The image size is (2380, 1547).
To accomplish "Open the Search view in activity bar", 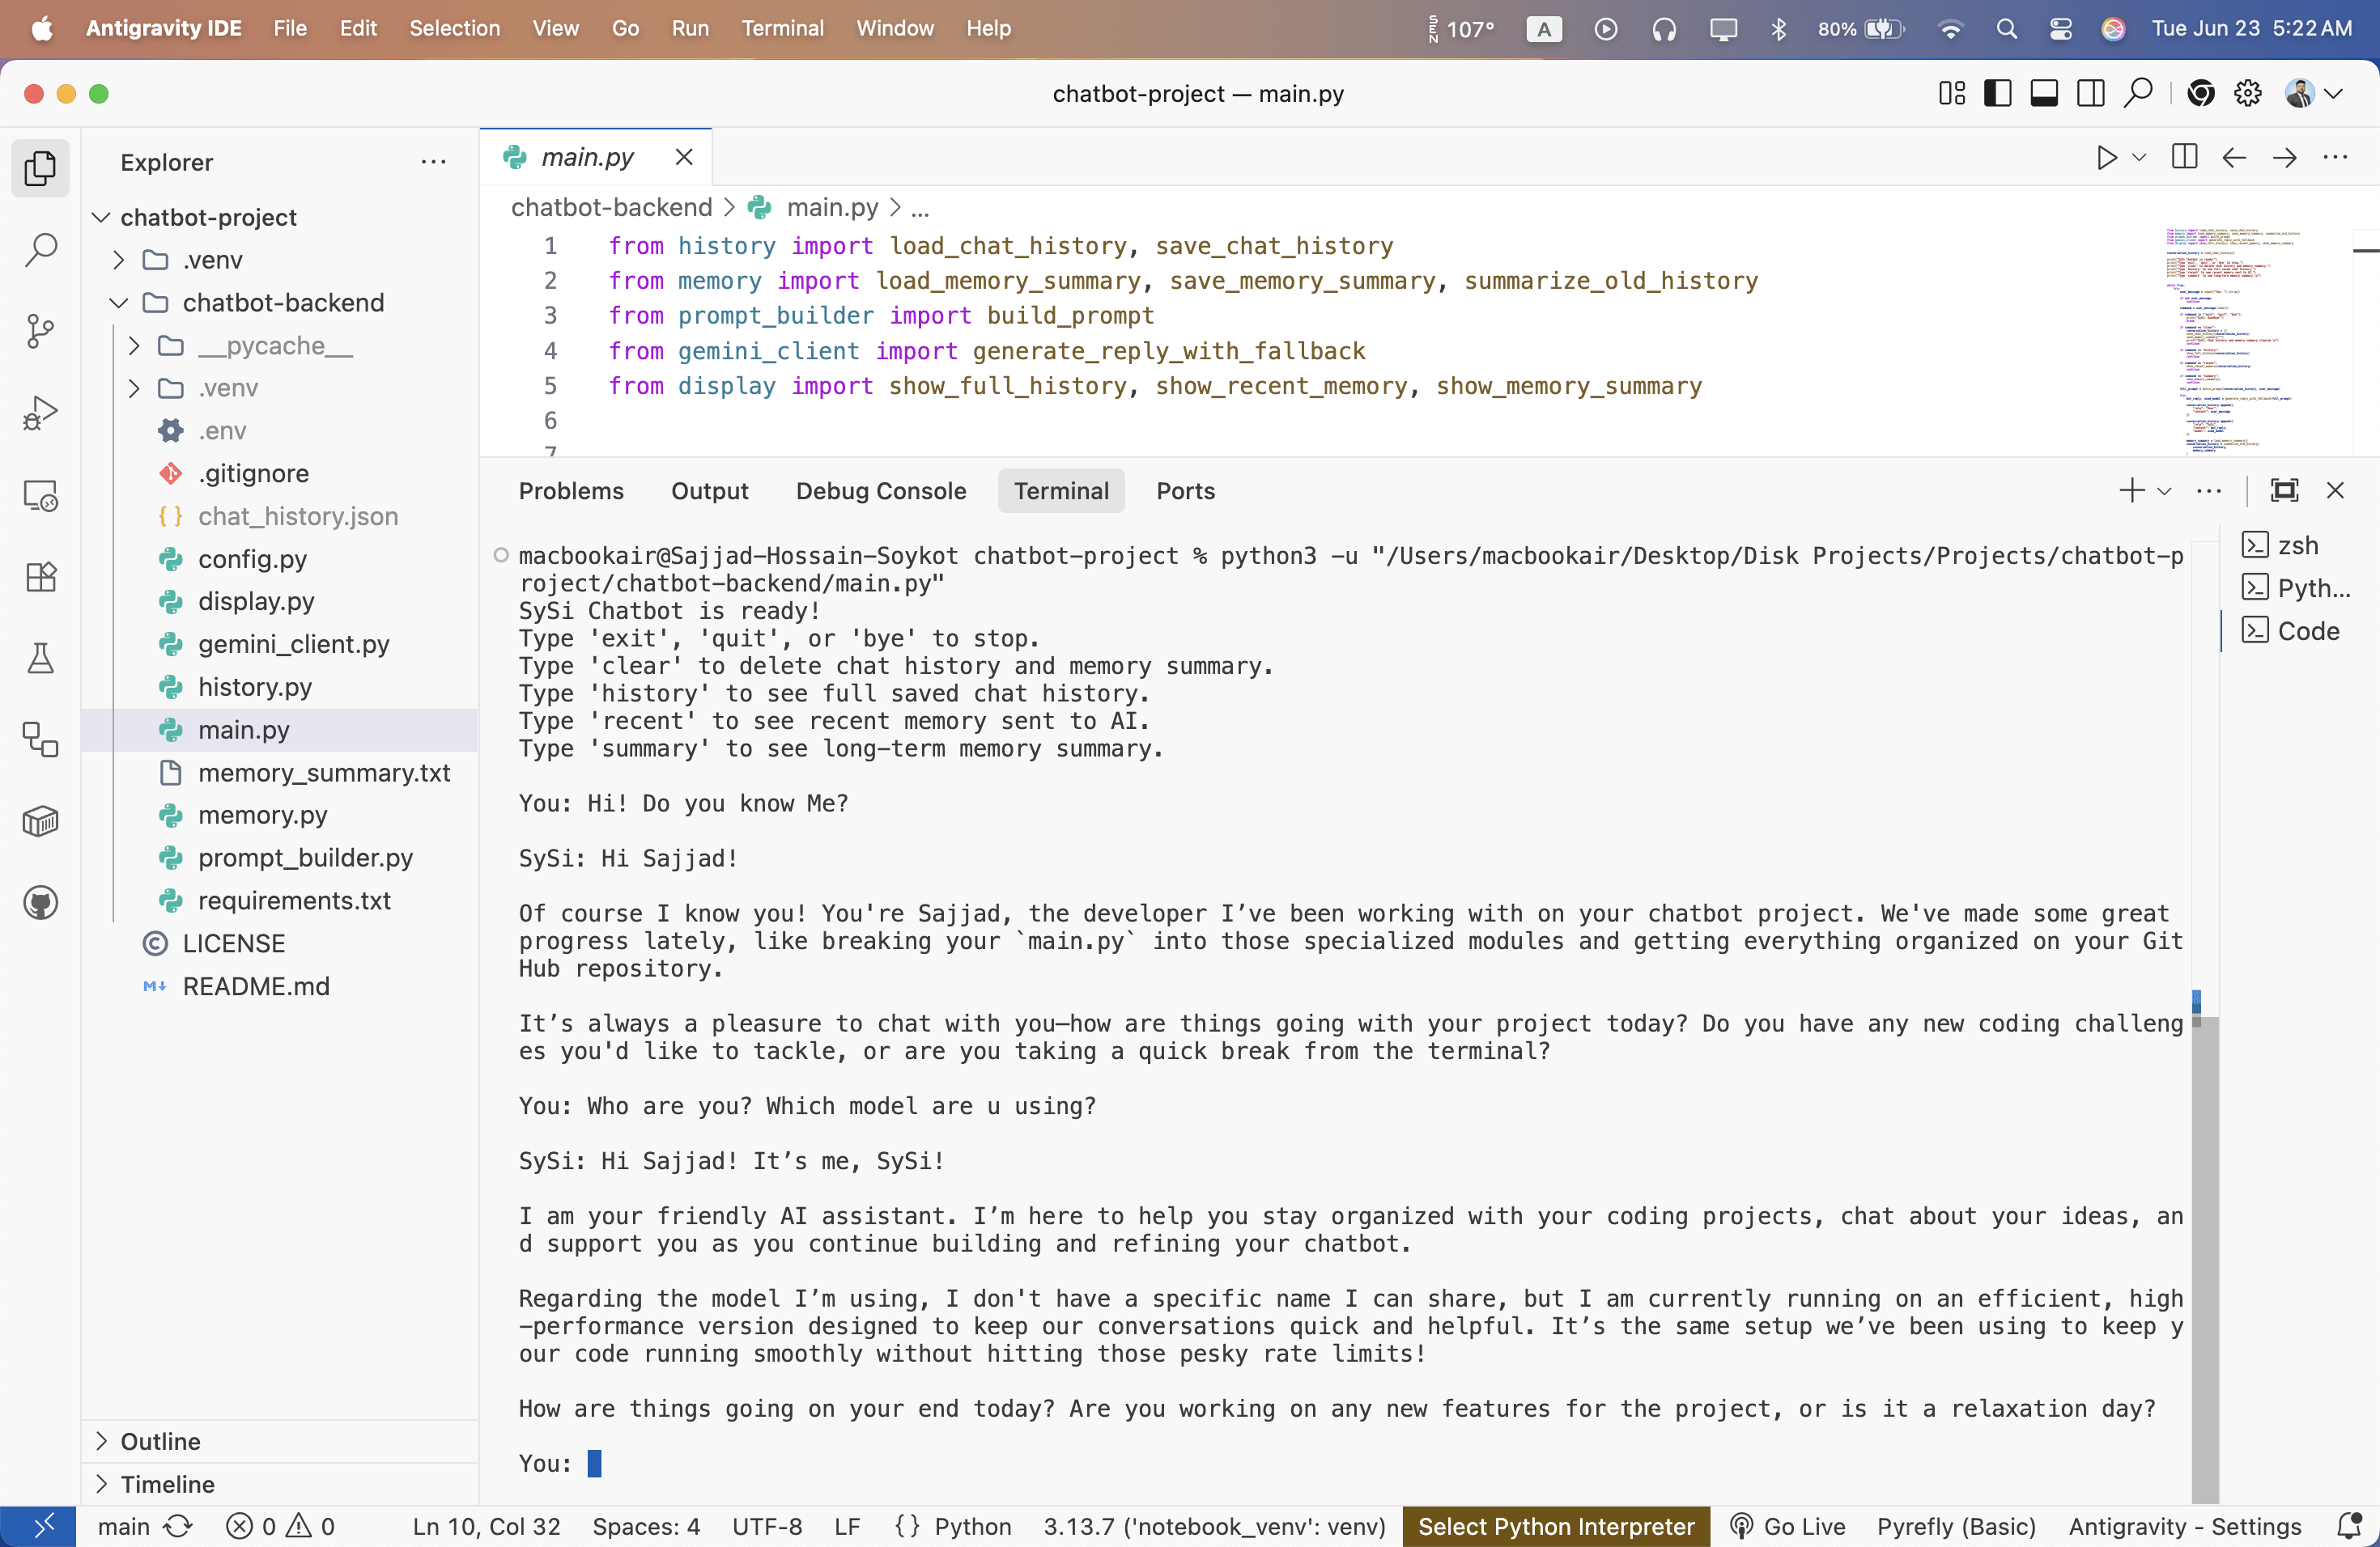I will 40,250.
